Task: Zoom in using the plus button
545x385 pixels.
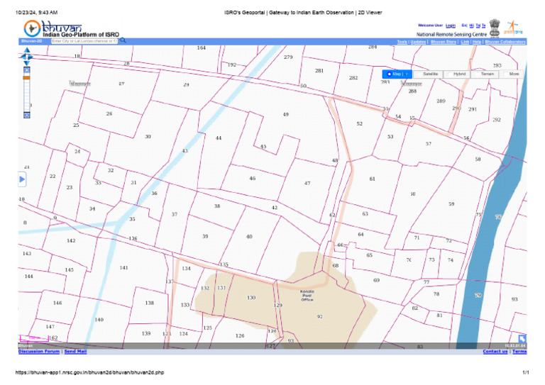Action: tap(27, 69)
